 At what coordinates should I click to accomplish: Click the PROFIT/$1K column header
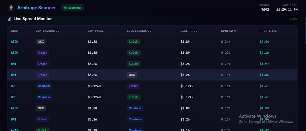[268, 31]
